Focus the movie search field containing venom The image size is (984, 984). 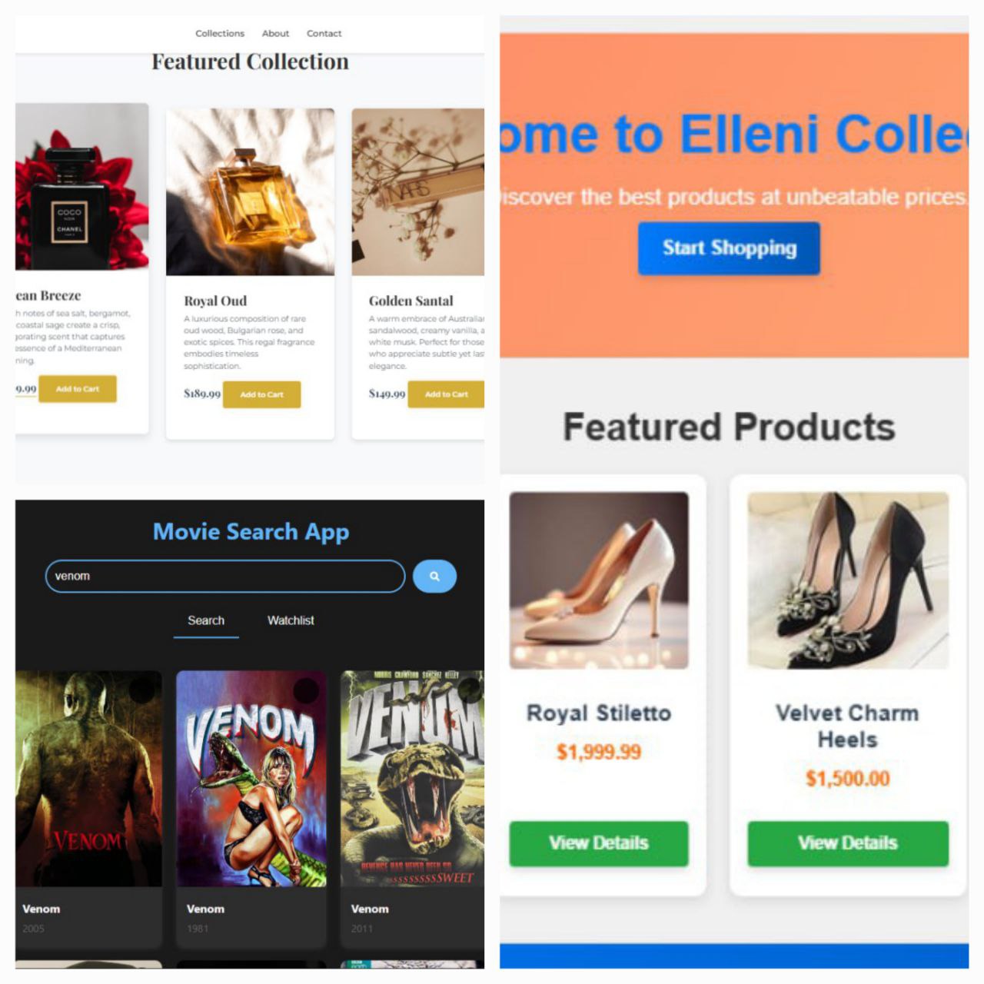[225, 577]
